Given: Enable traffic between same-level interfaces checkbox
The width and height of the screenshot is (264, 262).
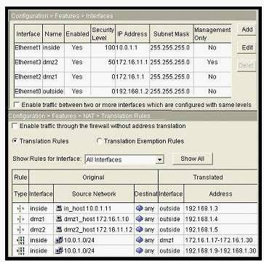Looking at the screenshot, I should tap(17, 105).
